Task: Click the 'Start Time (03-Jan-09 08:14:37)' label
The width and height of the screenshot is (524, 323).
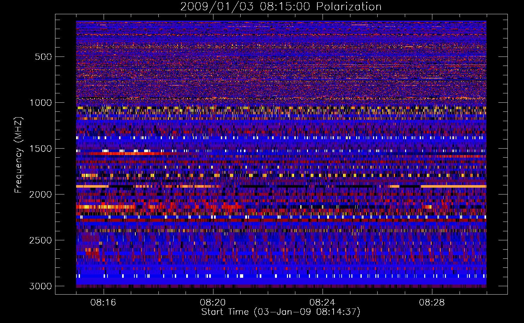Action: (x=281, y=312)
